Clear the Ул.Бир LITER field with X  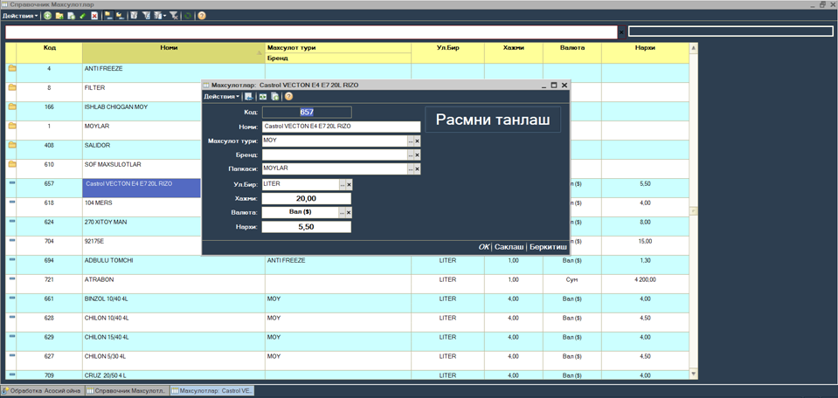click(349, 184)
